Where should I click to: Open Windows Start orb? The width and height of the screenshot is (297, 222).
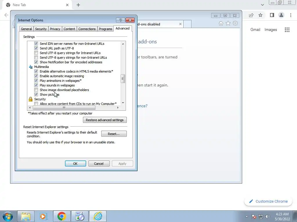pyautogui.click(x=8, y=216)
